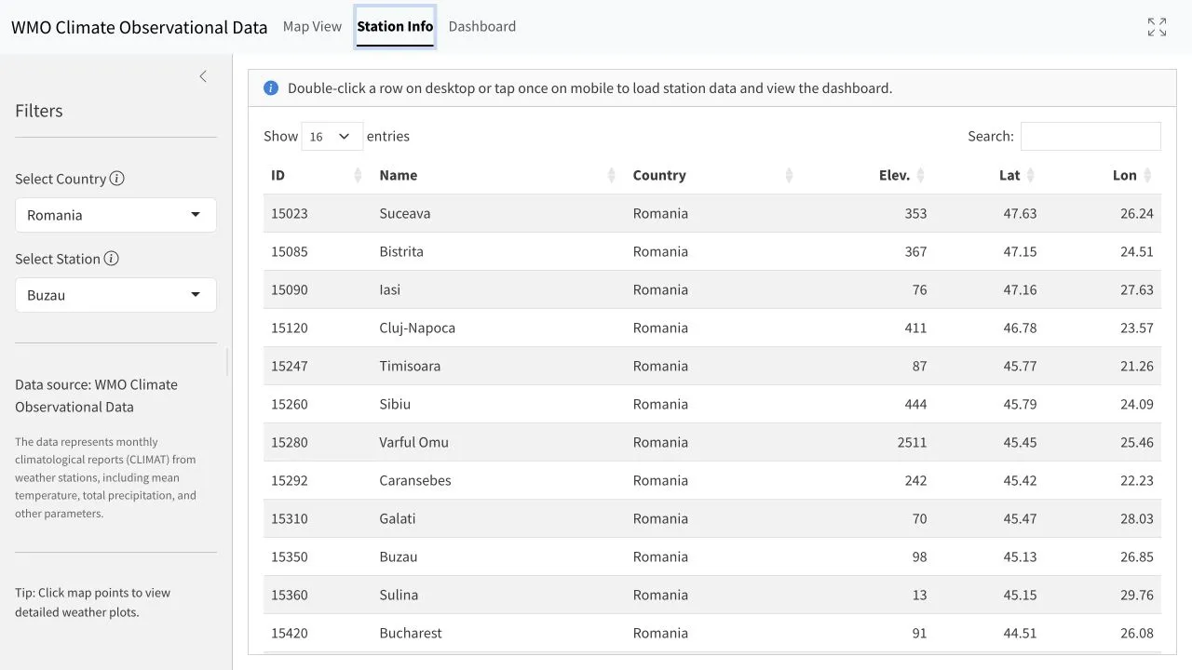Click the longitude value 29.76
The width and height of the screenshot is (1192, 670).
pos(1137,595)
